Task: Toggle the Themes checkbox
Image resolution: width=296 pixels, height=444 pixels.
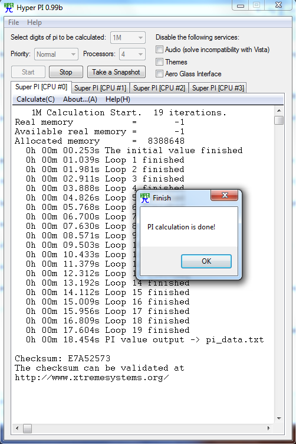Action: (160, 61)
